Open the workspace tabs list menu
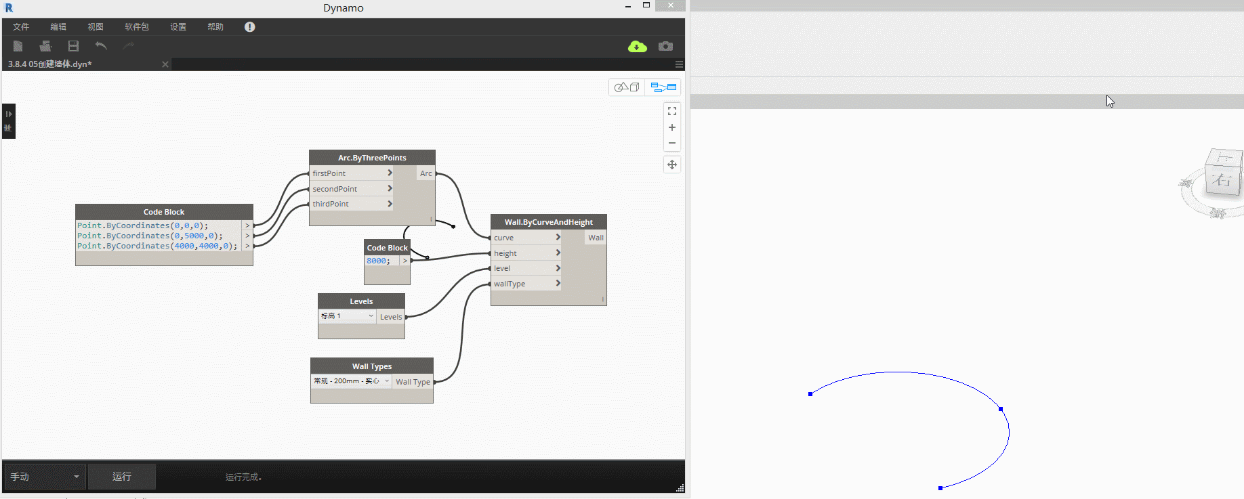 679,64
